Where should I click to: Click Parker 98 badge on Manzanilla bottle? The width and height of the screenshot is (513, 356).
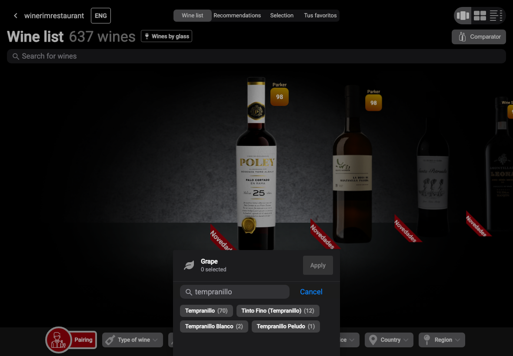(x=373, y=102)
